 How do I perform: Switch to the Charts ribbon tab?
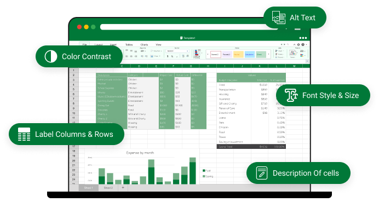point(144,45)
